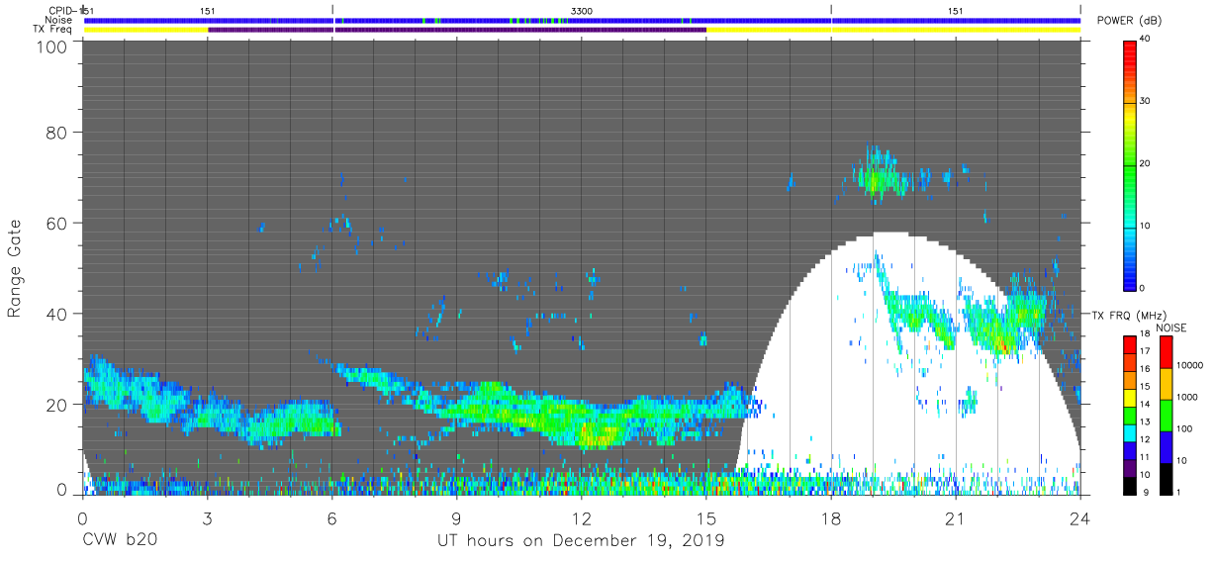Click the '15' tick on UT hours axis

pyautogui.click(x=706, y=517)
